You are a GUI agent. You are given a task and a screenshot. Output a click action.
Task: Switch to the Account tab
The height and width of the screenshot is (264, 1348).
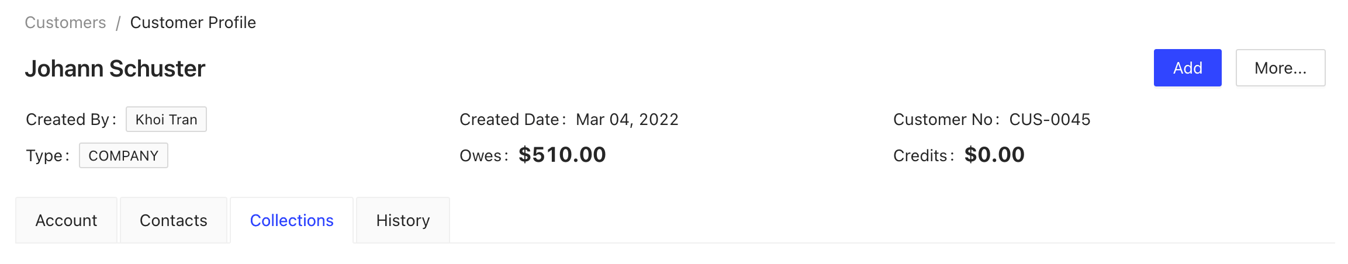[x=66, y=221]
